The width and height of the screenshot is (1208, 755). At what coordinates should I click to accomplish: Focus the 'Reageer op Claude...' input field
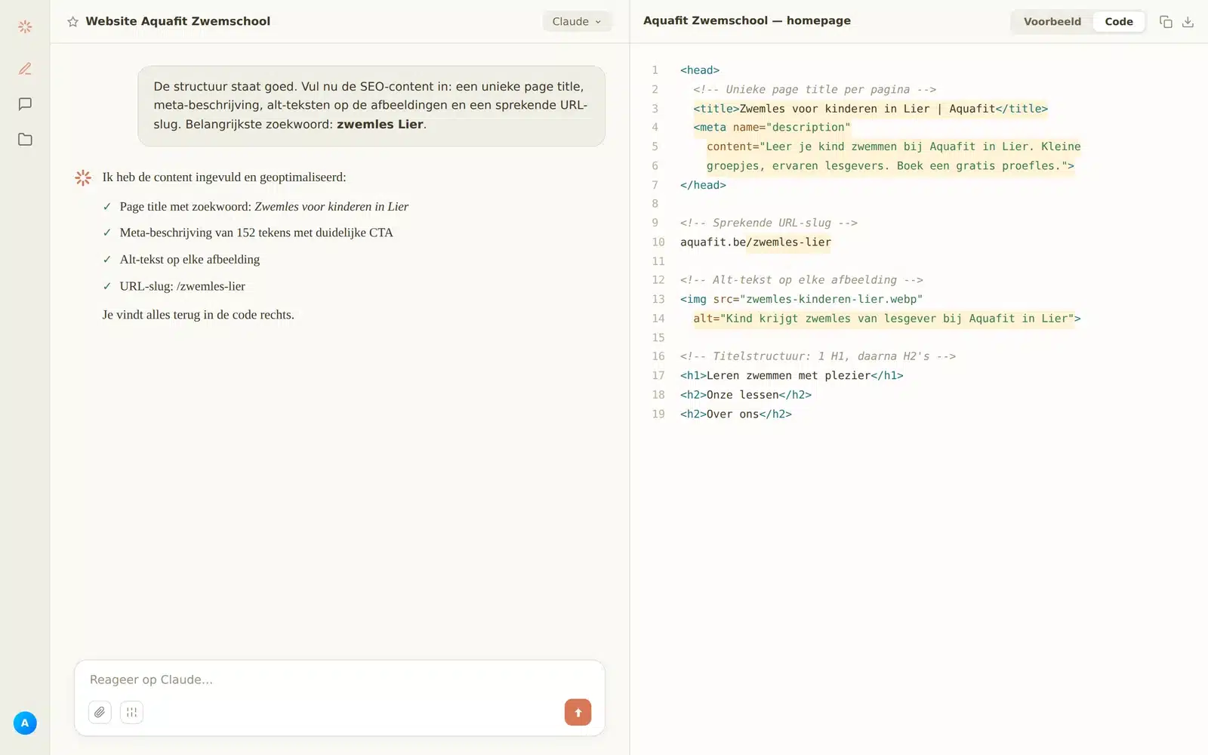pos(340,679)
